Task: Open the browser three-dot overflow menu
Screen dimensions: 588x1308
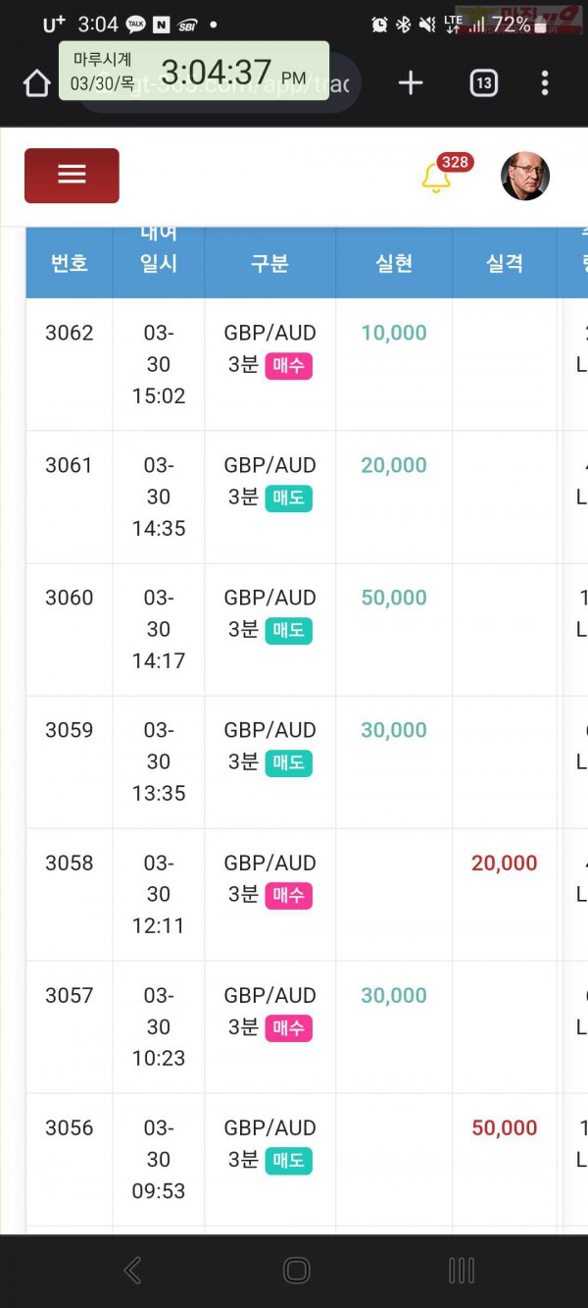Action: tap(545, 83)
